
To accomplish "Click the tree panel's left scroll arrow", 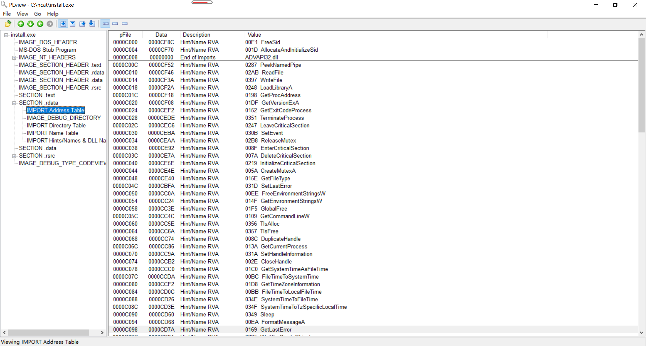I will click(x=4, y=333).
